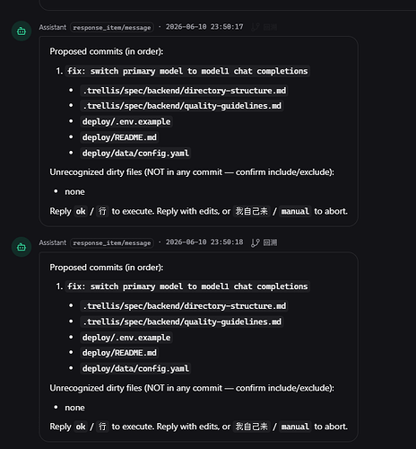The width and height of the screenshot is (416, 449).
Task: Click the Assistant label of the 23:50:17 message
Action: 53,27
